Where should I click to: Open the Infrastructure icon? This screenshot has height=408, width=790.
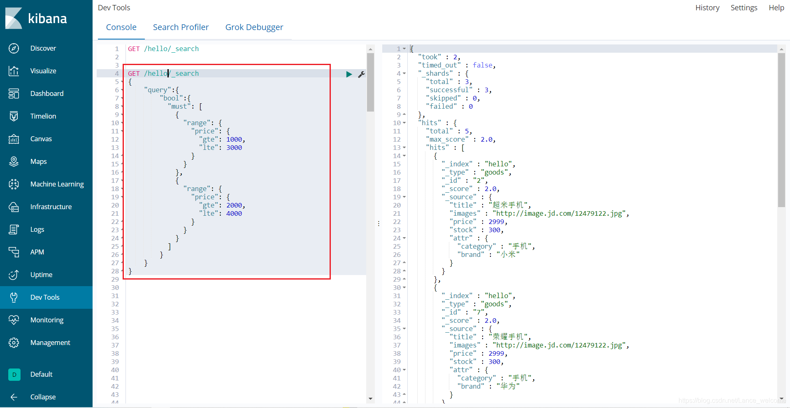point(14,207)
